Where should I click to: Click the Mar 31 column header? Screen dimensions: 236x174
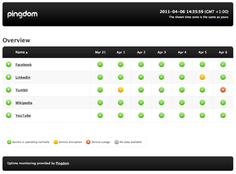[x=100, y=52]
